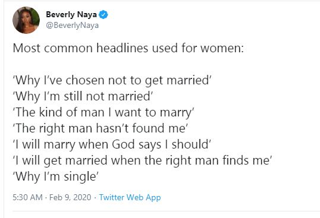Select the 'Most common headlines used for women' line
Image resolution: width=320 pixels, height=218 pixels.
(128, 48)
